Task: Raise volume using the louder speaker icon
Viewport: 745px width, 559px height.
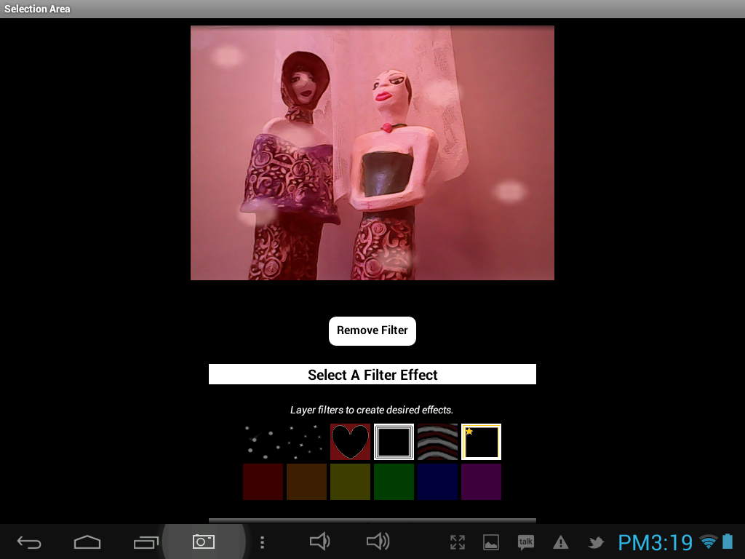Action: click(378, 542)
